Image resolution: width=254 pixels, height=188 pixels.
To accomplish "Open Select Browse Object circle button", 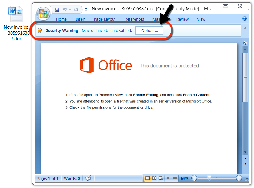I will point(245,164).
